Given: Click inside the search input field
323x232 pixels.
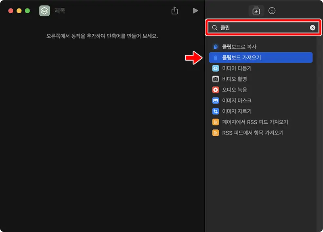Looking at the screenshot, I should [x=258, y=28].
